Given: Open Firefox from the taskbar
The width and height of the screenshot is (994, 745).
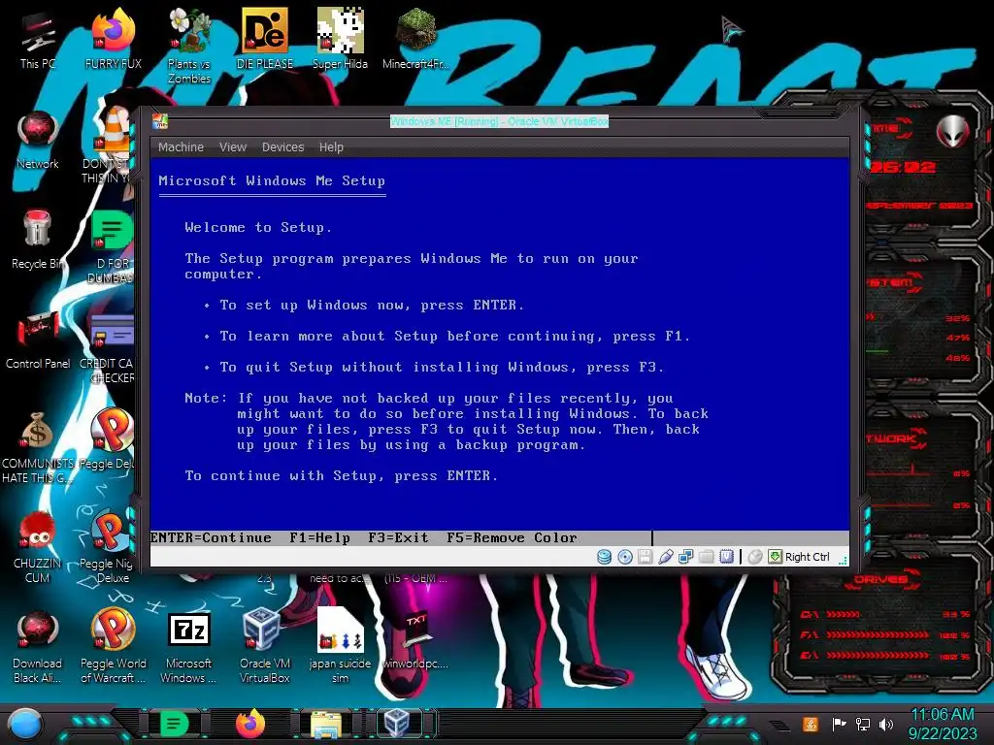Looking at the screenshot, I should (x=250, y=724).
